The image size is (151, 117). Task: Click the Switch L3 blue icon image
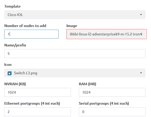tap(9, 73)
